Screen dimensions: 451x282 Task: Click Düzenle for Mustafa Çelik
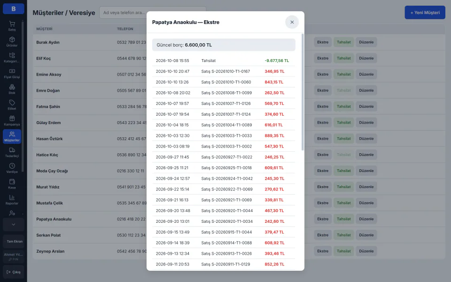[366, 203]
